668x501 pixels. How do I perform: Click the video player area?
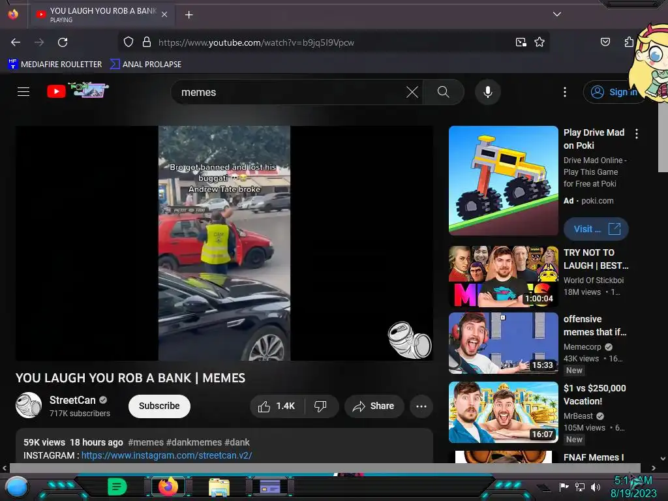[224, 243]
